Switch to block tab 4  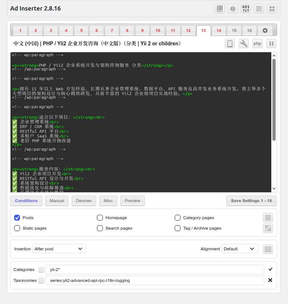[x=66, y=30]
